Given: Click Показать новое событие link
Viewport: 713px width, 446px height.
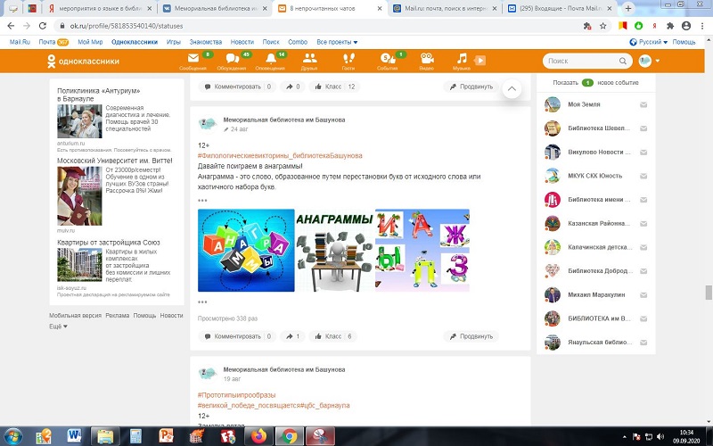Looking at the screenshot, I should [x=595, y=83].
